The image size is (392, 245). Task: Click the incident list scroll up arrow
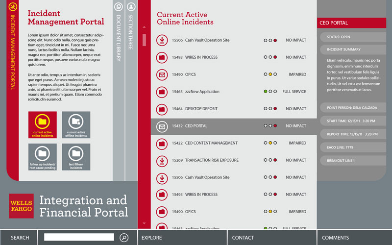click(x=144, y=27)
